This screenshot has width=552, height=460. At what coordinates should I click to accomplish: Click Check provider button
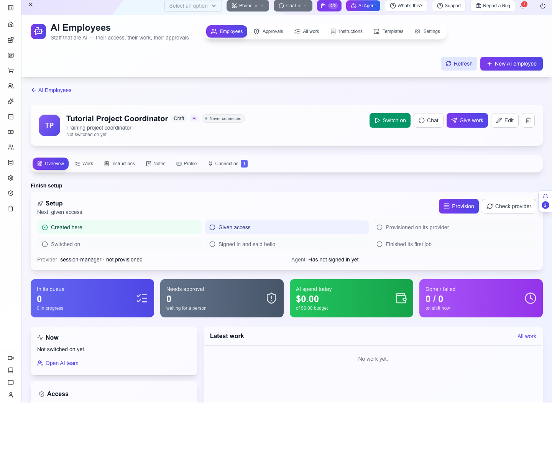coord(509,206)
